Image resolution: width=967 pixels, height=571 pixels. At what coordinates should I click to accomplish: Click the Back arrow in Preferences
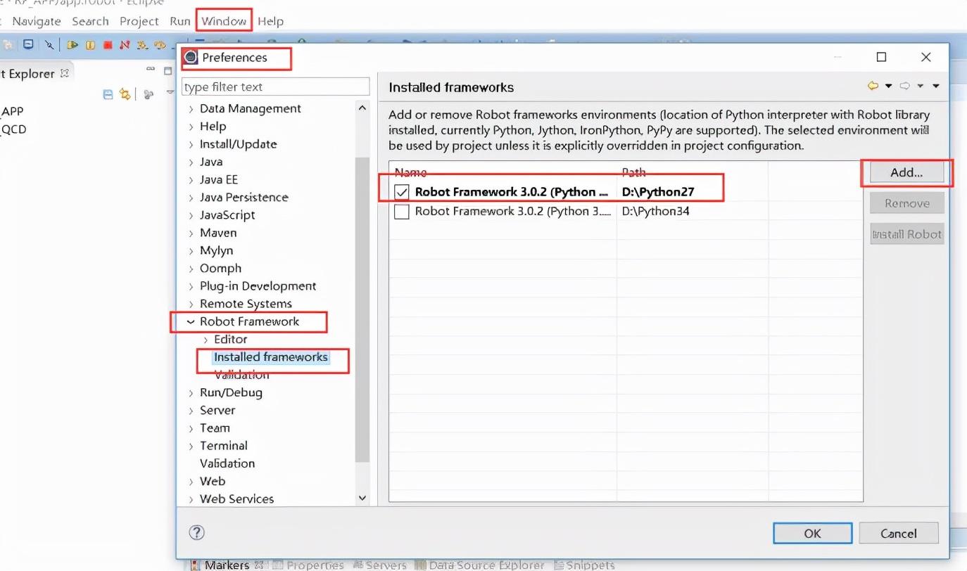point(873,86)
